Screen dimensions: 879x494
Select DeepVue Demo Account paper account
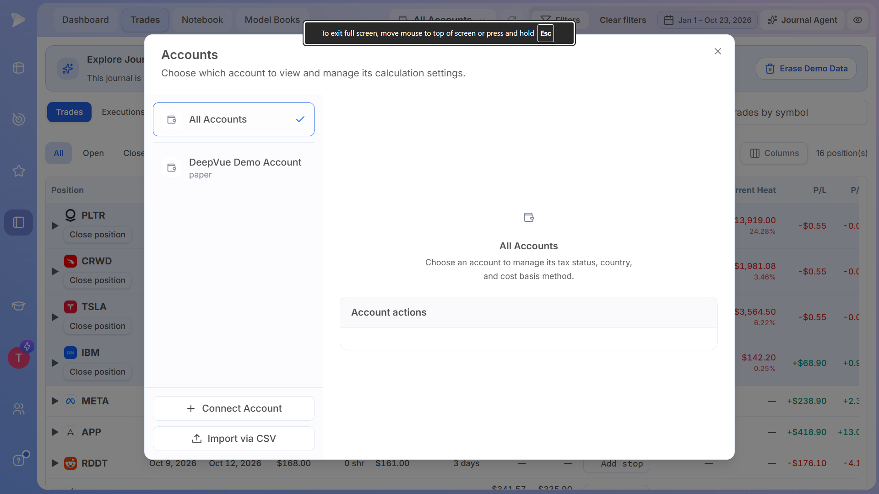pyautogui.click(x=233, y=168)
